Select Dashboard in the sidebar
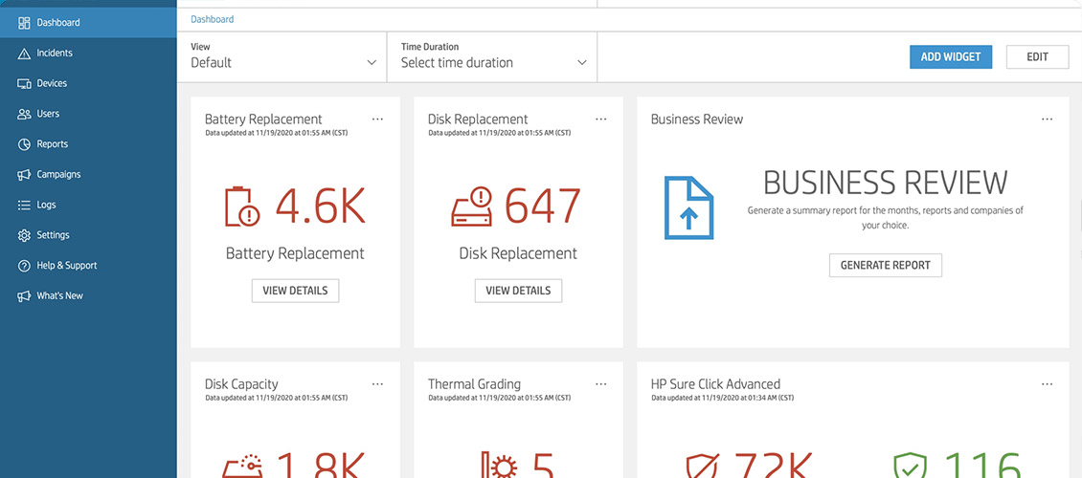The height and width of the screenshot is (478, 1082). 88,23
